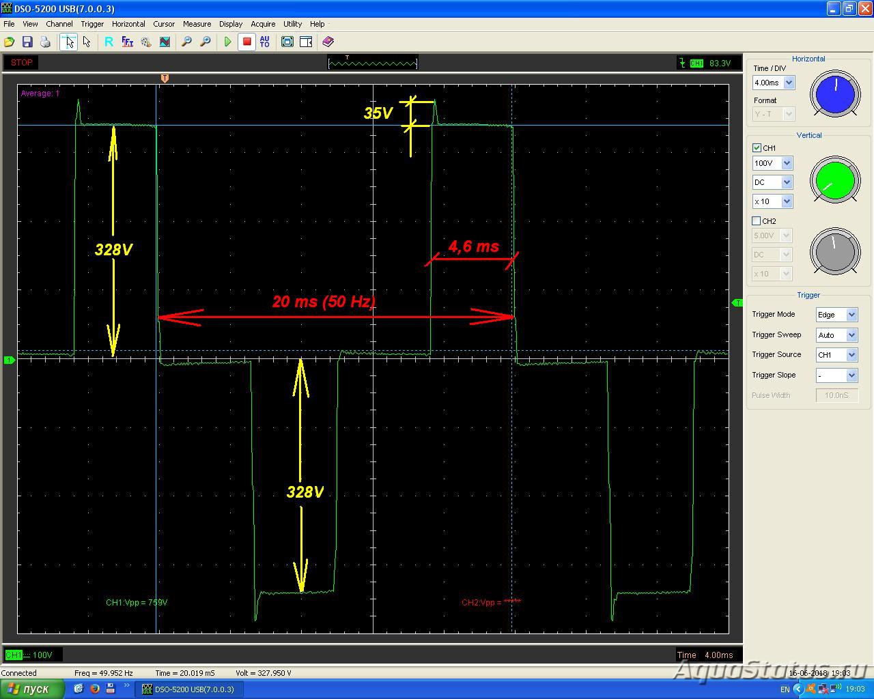874x699 pixels.
Task: Open the Windows Start (пуск) button
Action: [32, 689]
